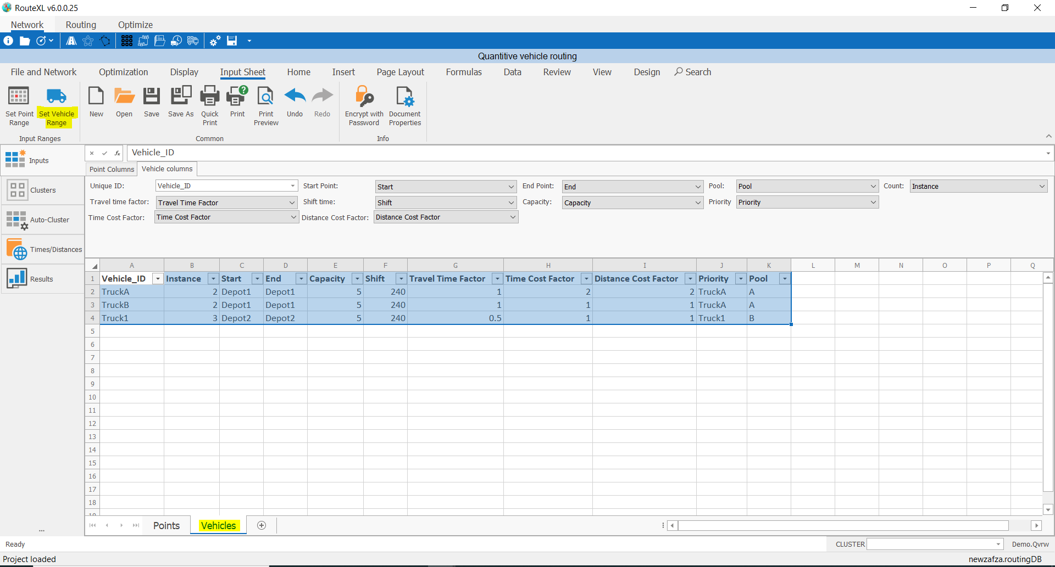Click the polygon shape icon in toolbar
The image size is (1055, 567).
pyautogui.click(x=105, y=41)
